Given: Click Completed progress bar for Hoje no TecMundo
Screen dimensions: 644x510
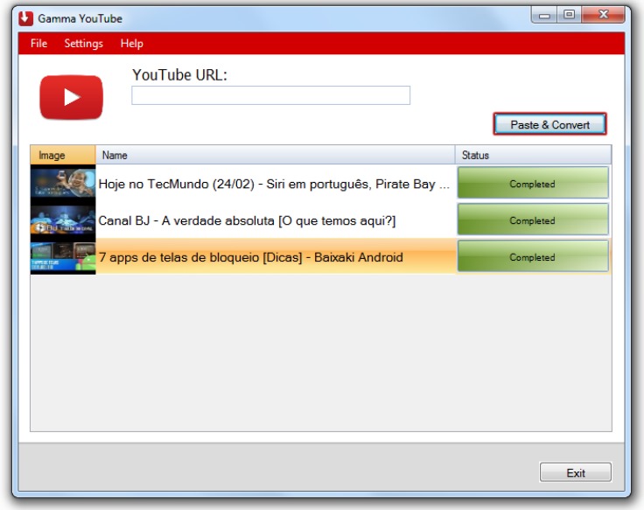Looking at the screenshot, I should tap(533, 183).
